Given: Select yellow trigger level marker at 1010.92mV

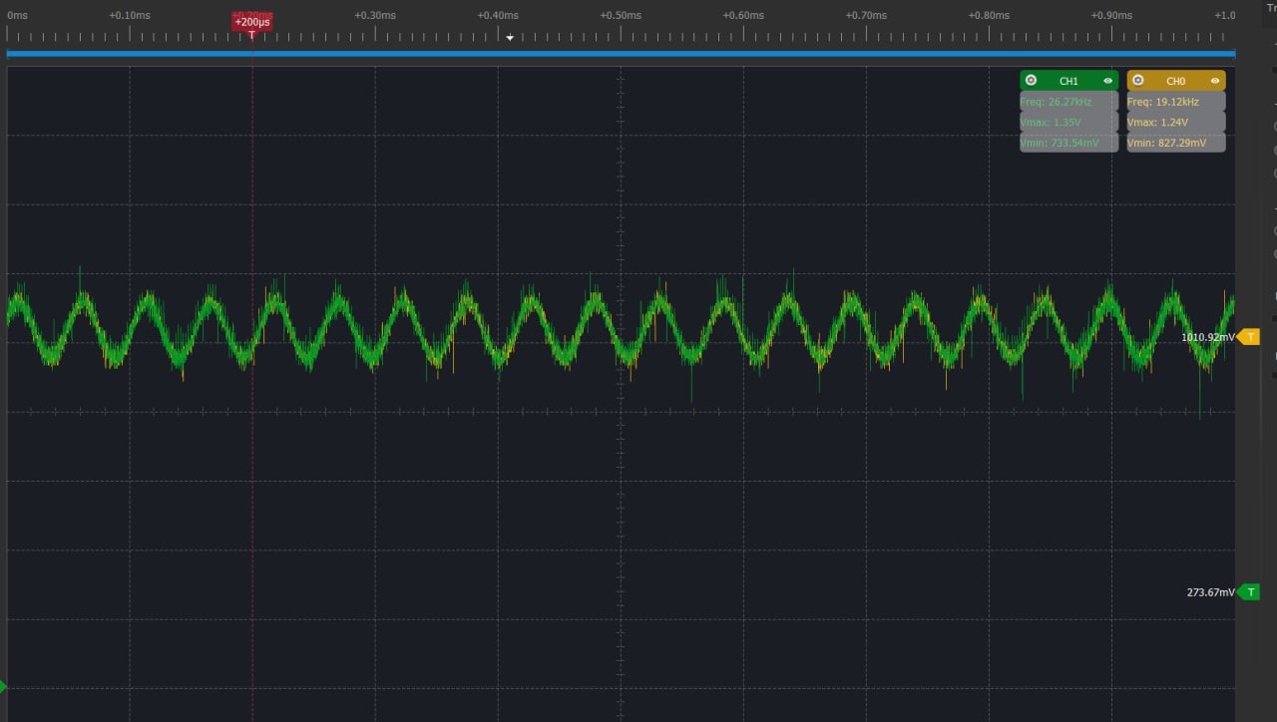Looking at the screenshot, I should [1249, 337].
